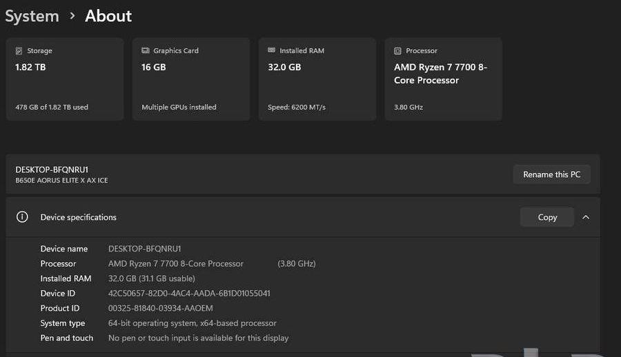
Task: Click the 'Device ID' label
Action: 58,294
